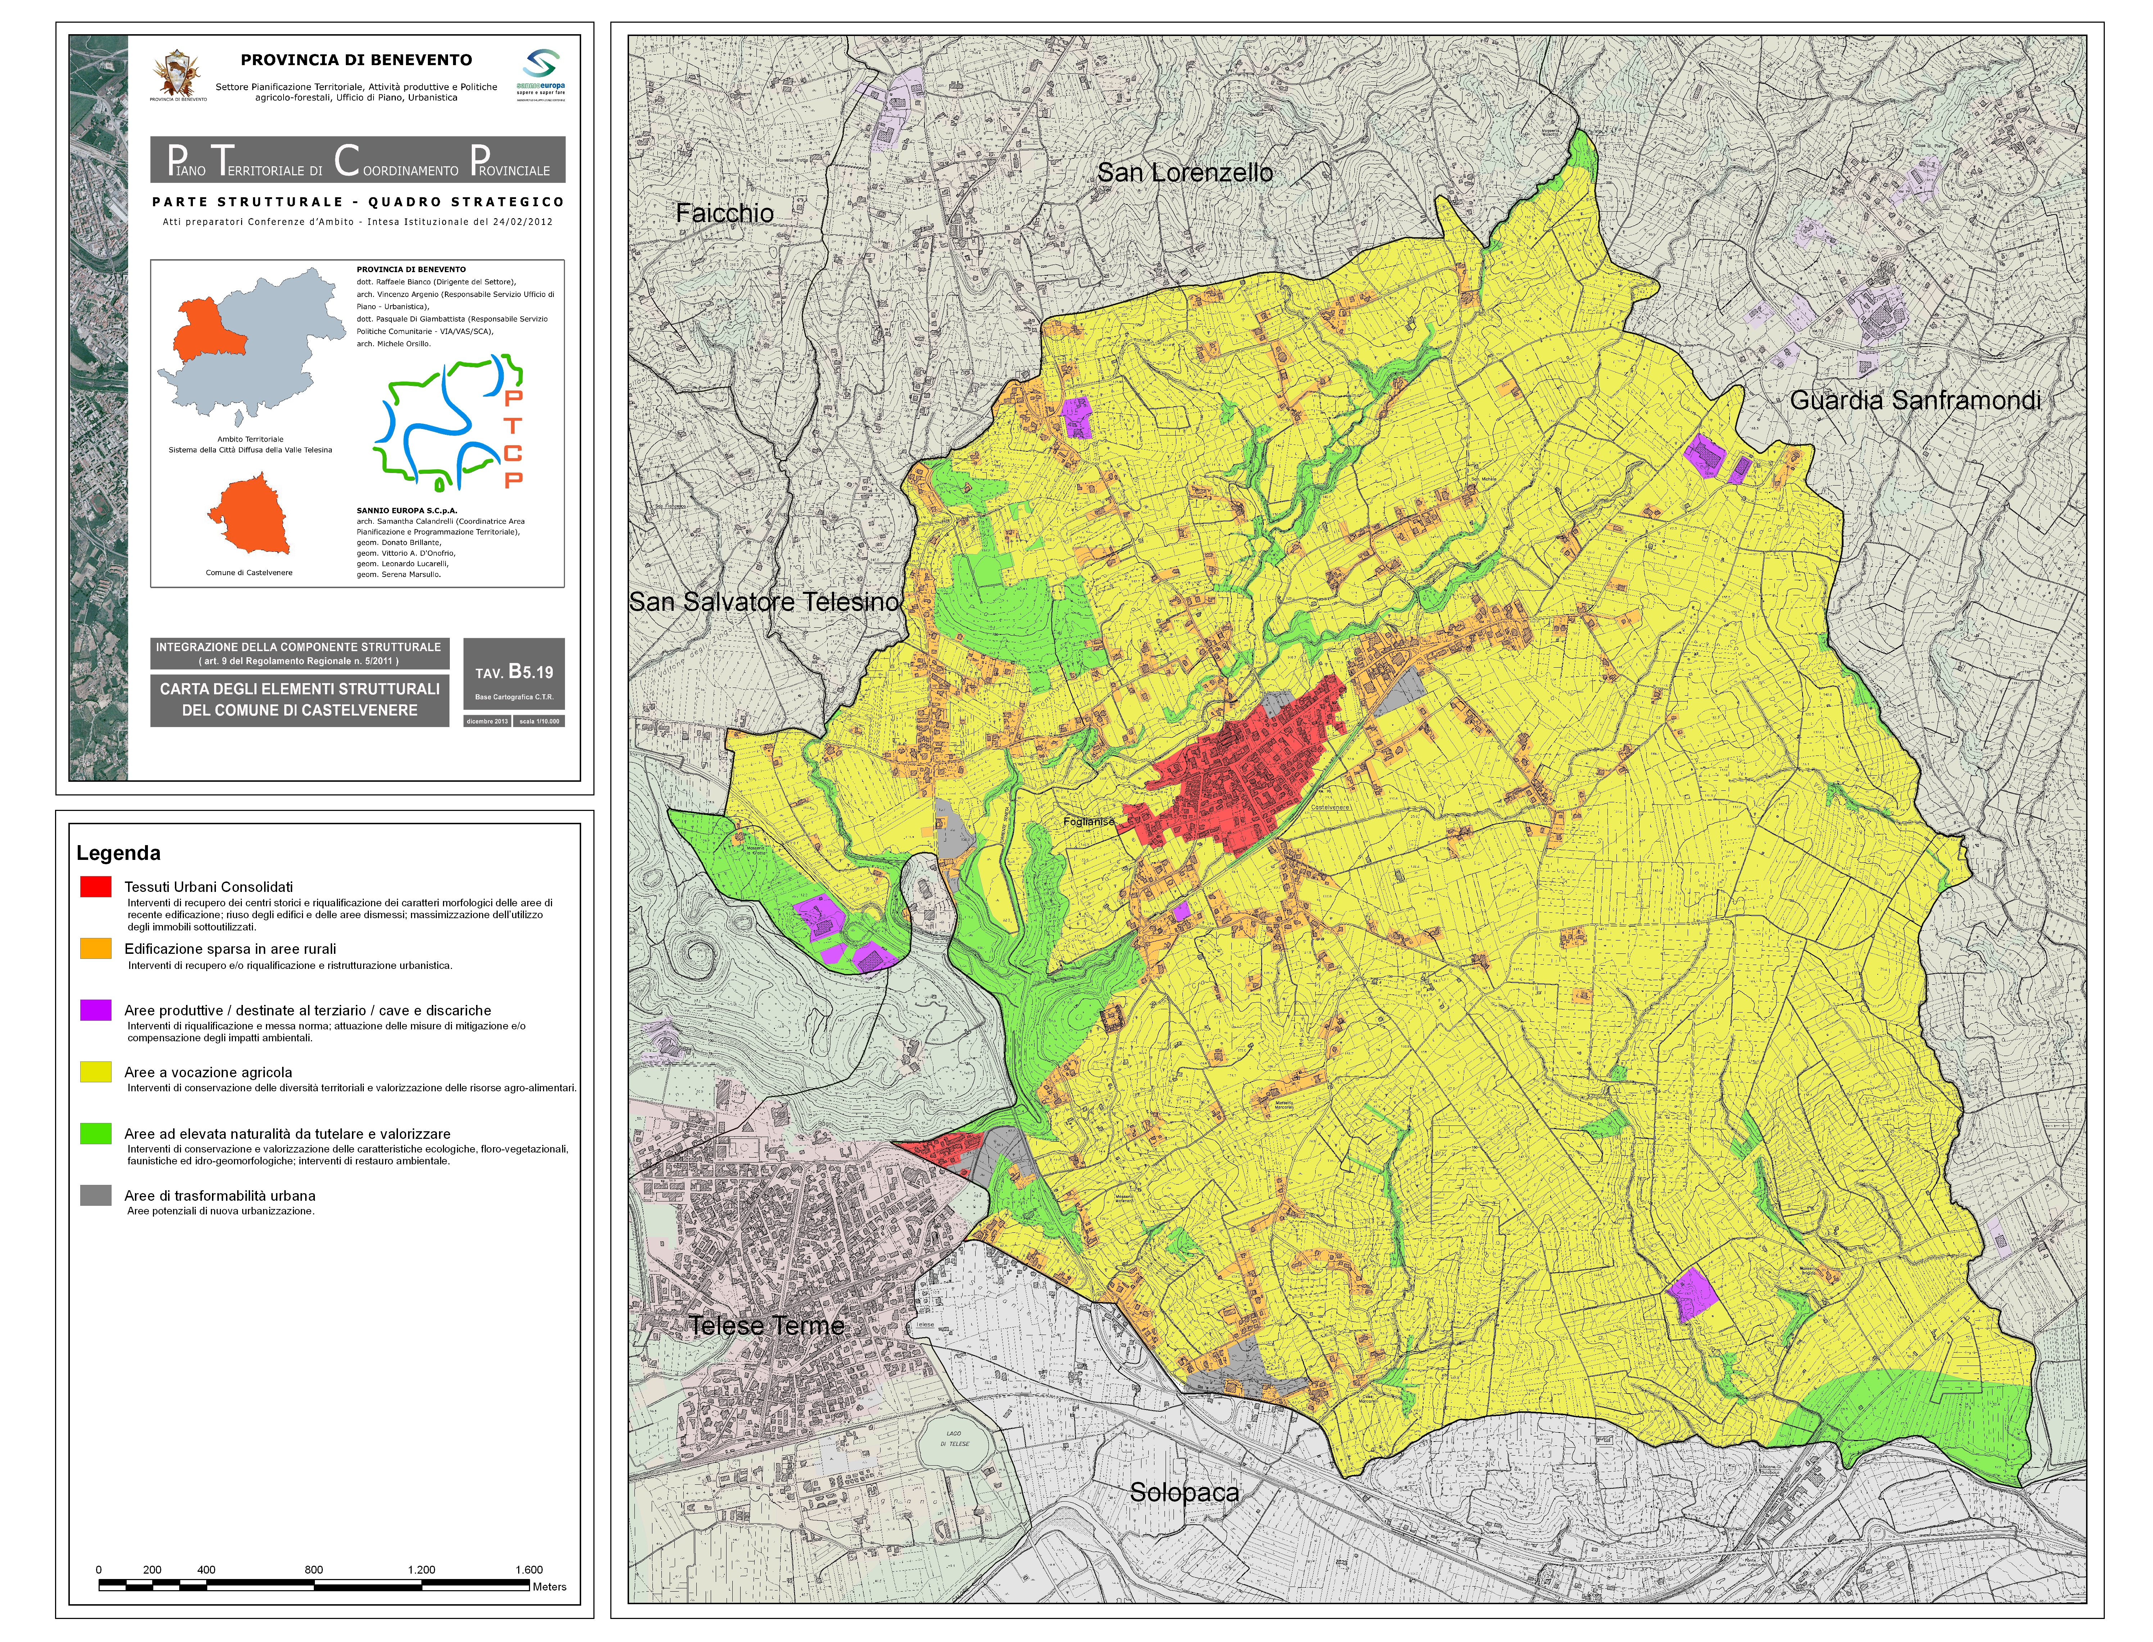Click the 'Guardia Sanframondi' map label

tap(1915, 400)
